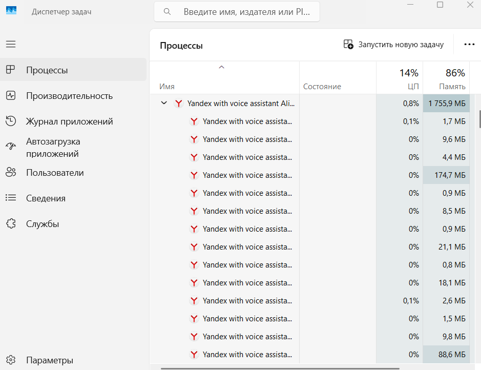The image size is (481, 370).
Task: Click the Task Manager app icon in title bar
Action: [x=11, y=11]
